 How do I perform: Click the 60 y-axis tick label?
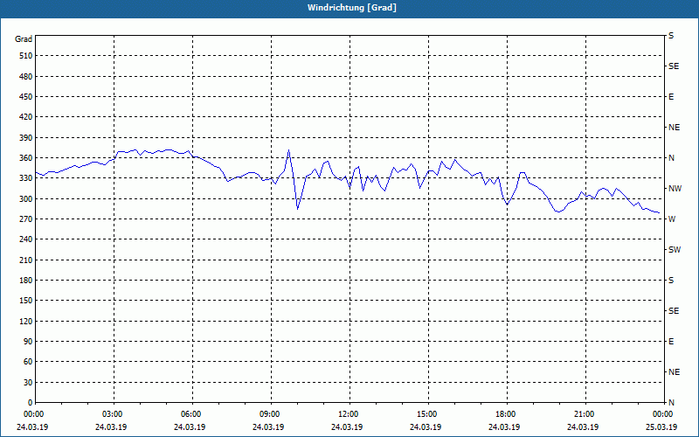pos(28,362)
